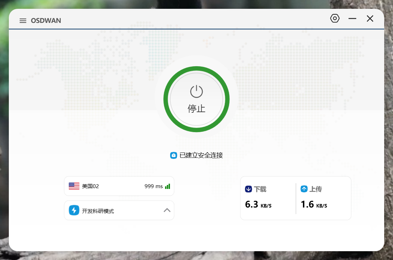Image resolution: width=393 pixels, height=260 pixels.
Task: Click the 上传 label
Action: 316,189
